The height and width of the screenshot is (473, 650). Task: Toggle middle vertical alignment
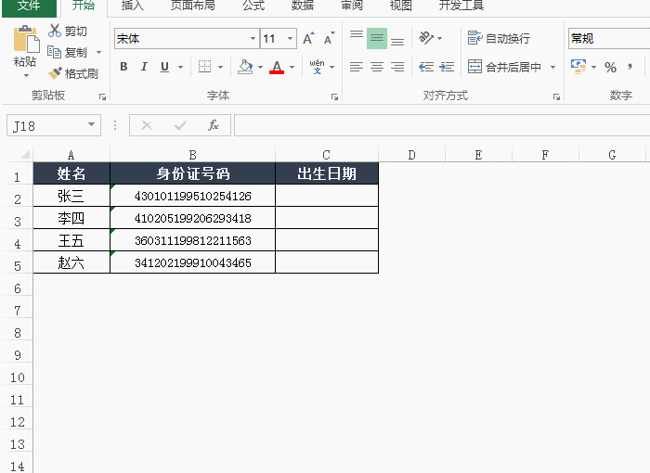377,39
